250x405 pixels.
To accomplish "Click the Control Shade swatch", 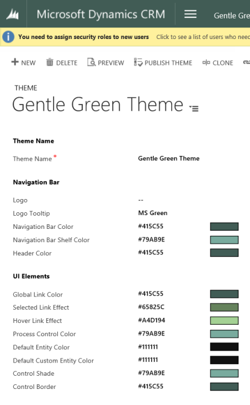I will coord(224,373).
